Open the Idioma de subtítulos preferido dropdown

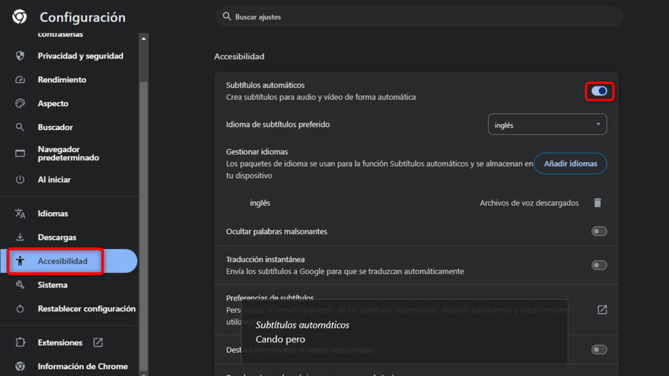tap(547, 124)
